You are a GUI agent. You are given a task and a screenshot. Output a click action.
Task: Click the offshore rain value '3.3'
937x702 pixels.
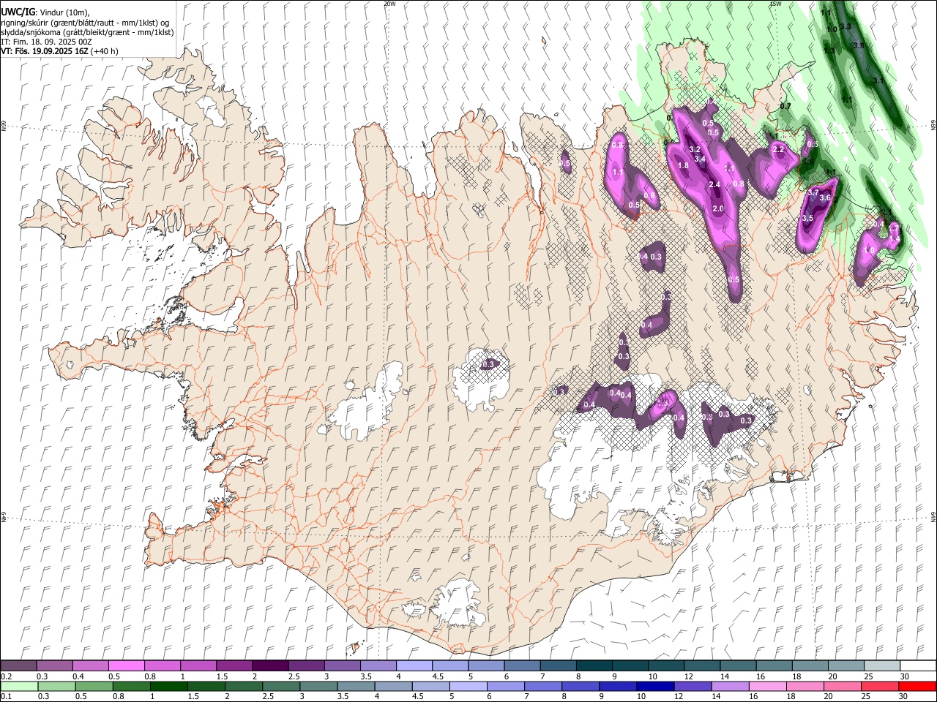[845, 26]
